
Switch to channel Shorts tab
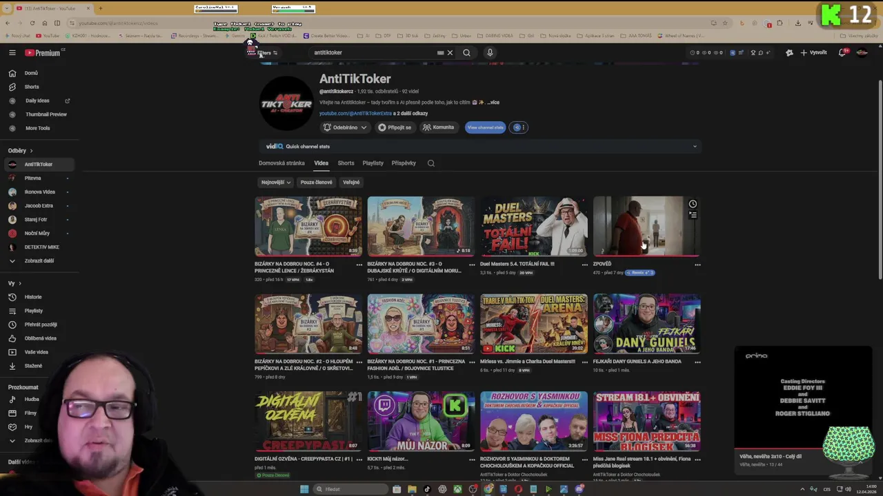point(346,163)
